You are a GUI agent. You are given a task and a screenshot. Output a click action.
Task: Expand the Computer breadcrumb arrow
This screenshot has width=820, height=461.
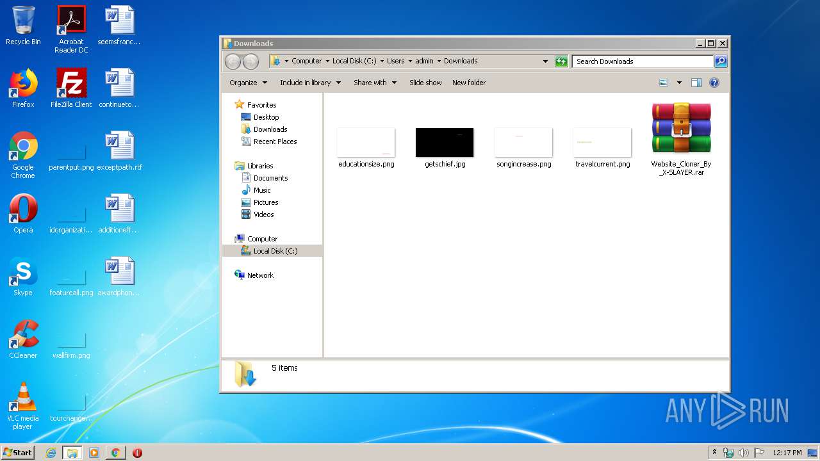pos(327,61)
